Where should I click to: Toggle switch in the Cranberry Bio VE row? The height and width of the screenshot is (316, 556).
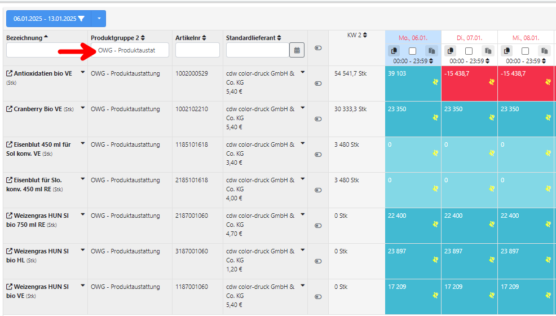pos(318,119)
